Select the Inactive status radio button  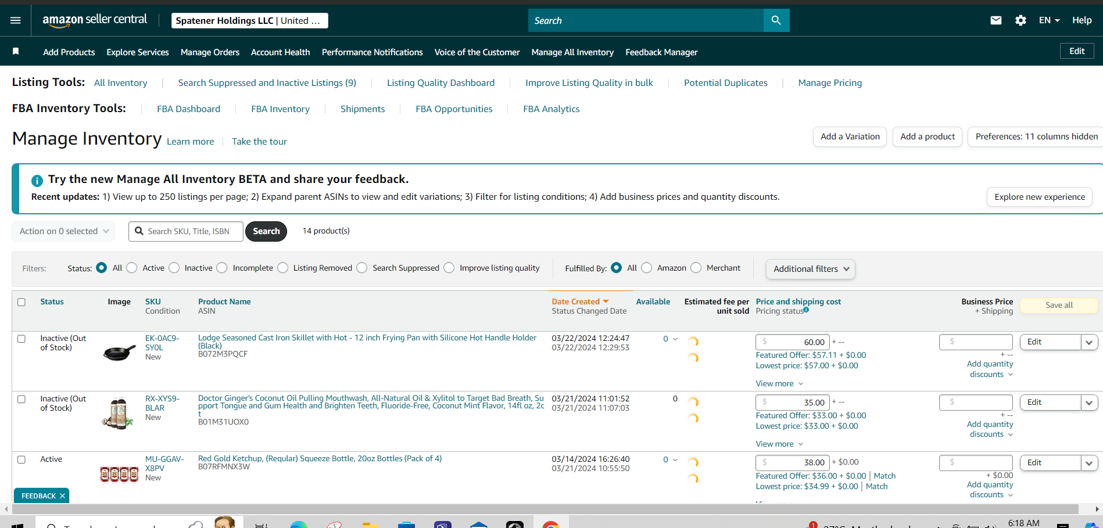click(x=174, y=268)
